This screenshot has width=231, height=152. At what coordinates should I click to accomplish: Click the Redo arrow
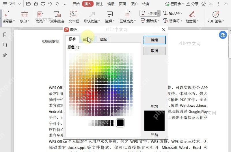click(x=57, y=4)
